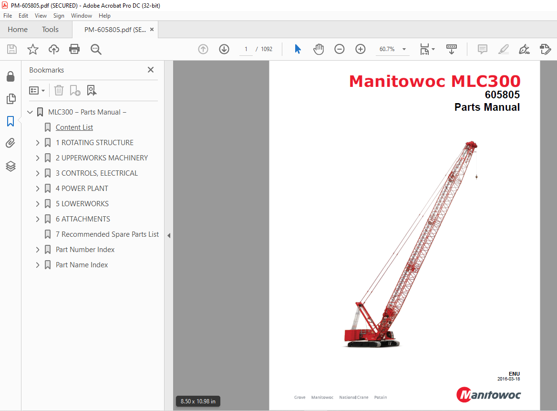Open the Page Thumbnails panel icon
Image resolution: width=557 pixels, height=411 pixels.
tap(11, 99)
